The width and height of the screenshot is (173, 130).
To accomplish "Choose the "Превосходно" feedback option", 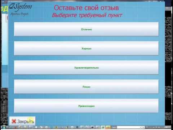I will click(x=86, y=106).
